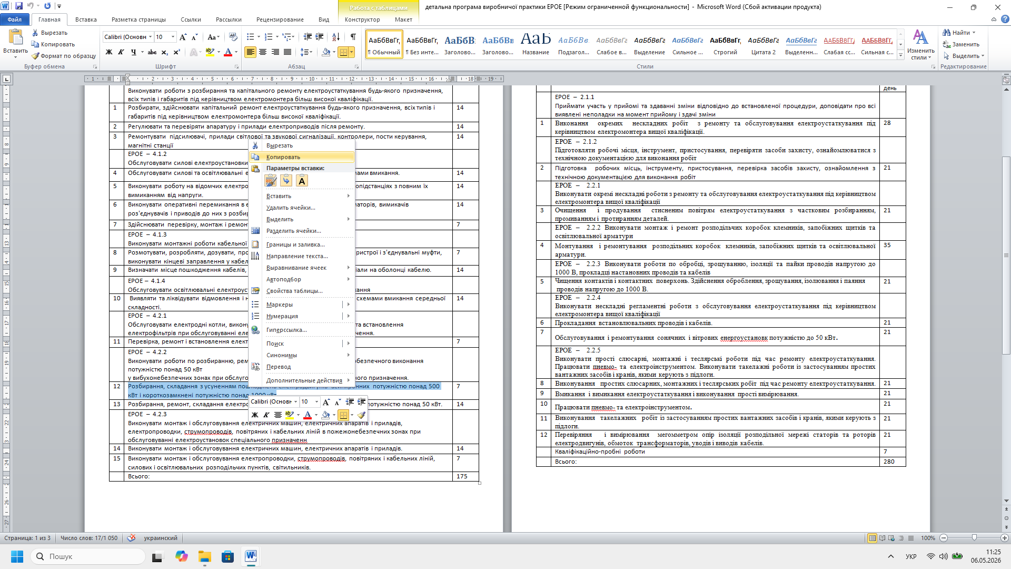This screenshot has width=1011, height=569.
Task: Click center alignment icon in mini toolbar
Action: tap(278, 415)
